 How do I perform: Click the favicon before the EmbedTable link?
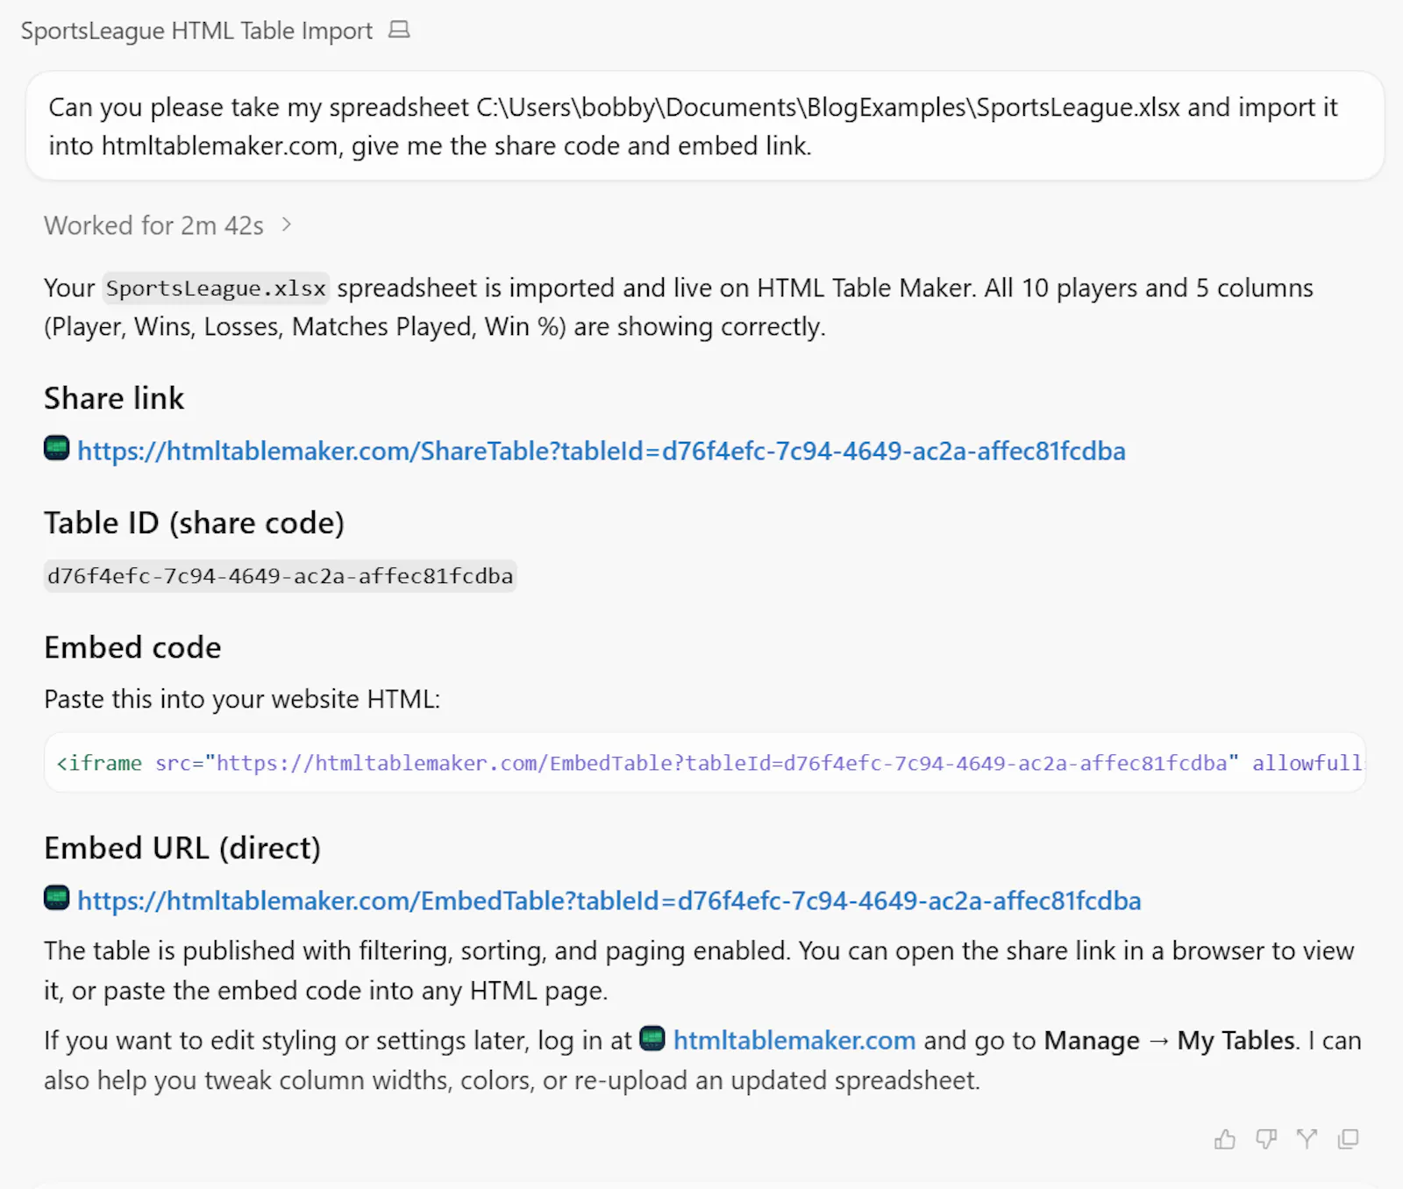tap(57, 899)
